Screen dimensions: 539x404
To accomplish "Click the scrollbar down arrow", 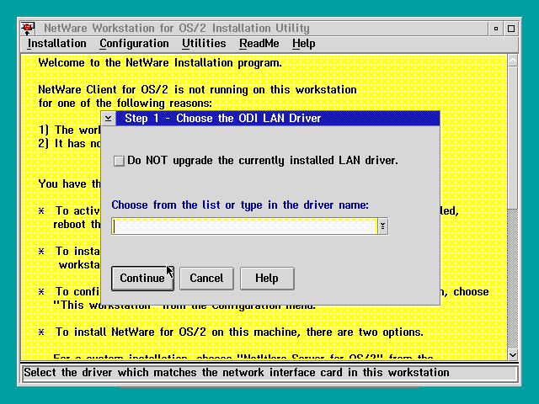I will pyautogui.click(x=513, y=354).
